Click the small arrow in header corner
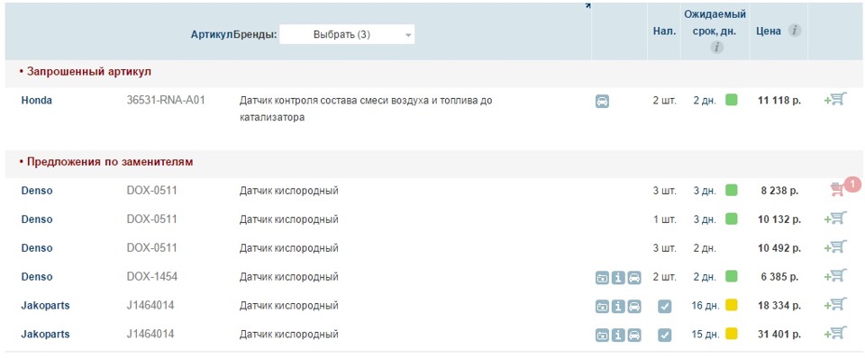 coord(587,5)
